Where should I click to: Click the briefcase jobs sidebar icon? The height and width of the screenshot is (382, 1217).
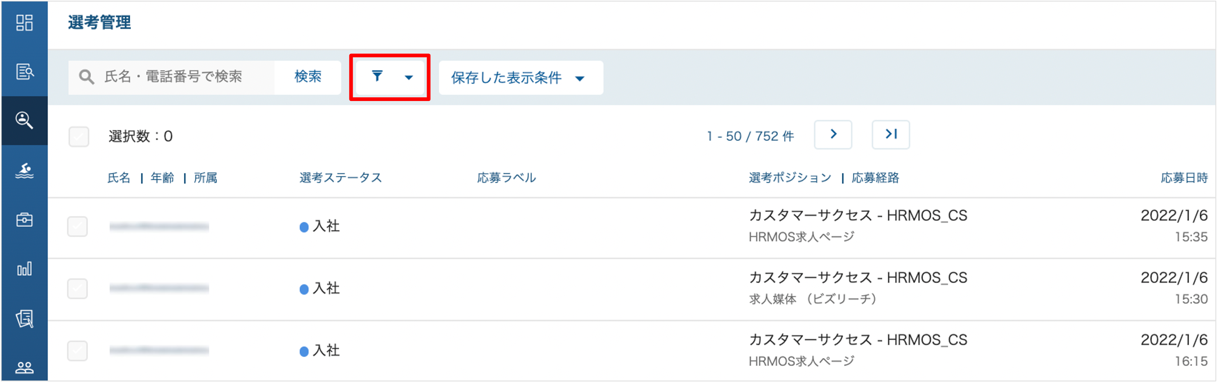click(24, 220)
